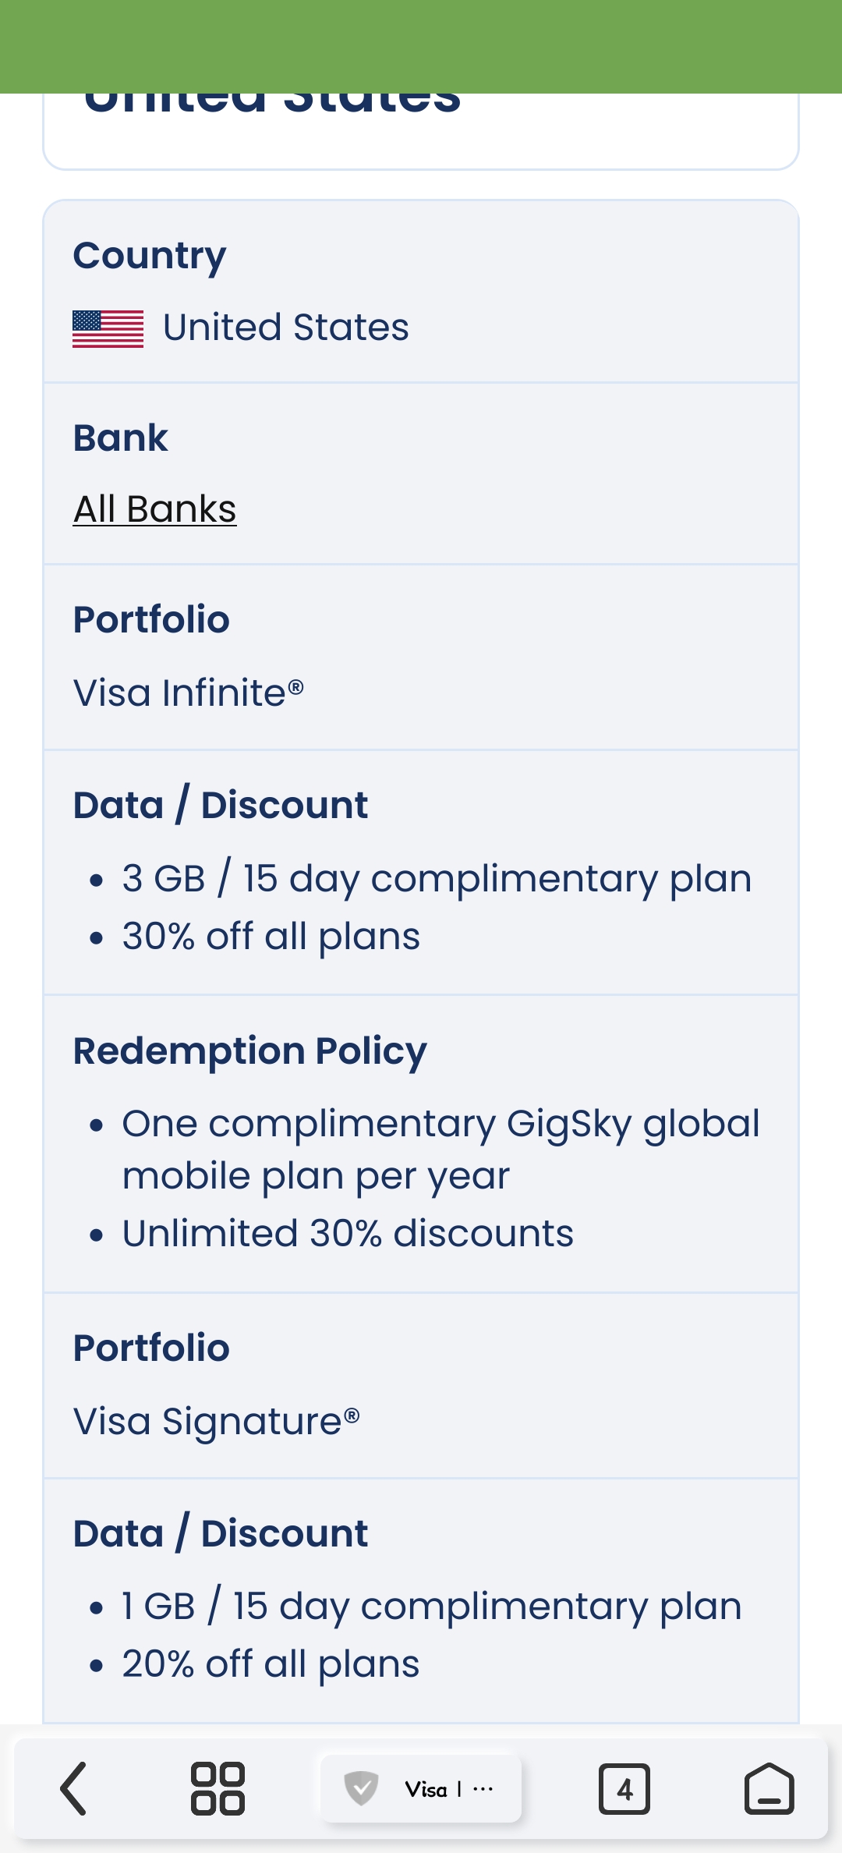This screenshot has height=1853, width=842.
Task: Click the Visa Infinite portfolio name
Action: pos(188,693)
